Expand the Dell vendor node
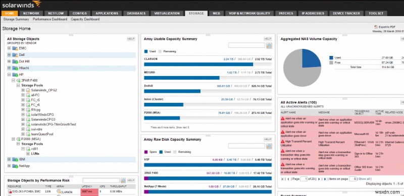 (x=9, y=55)
